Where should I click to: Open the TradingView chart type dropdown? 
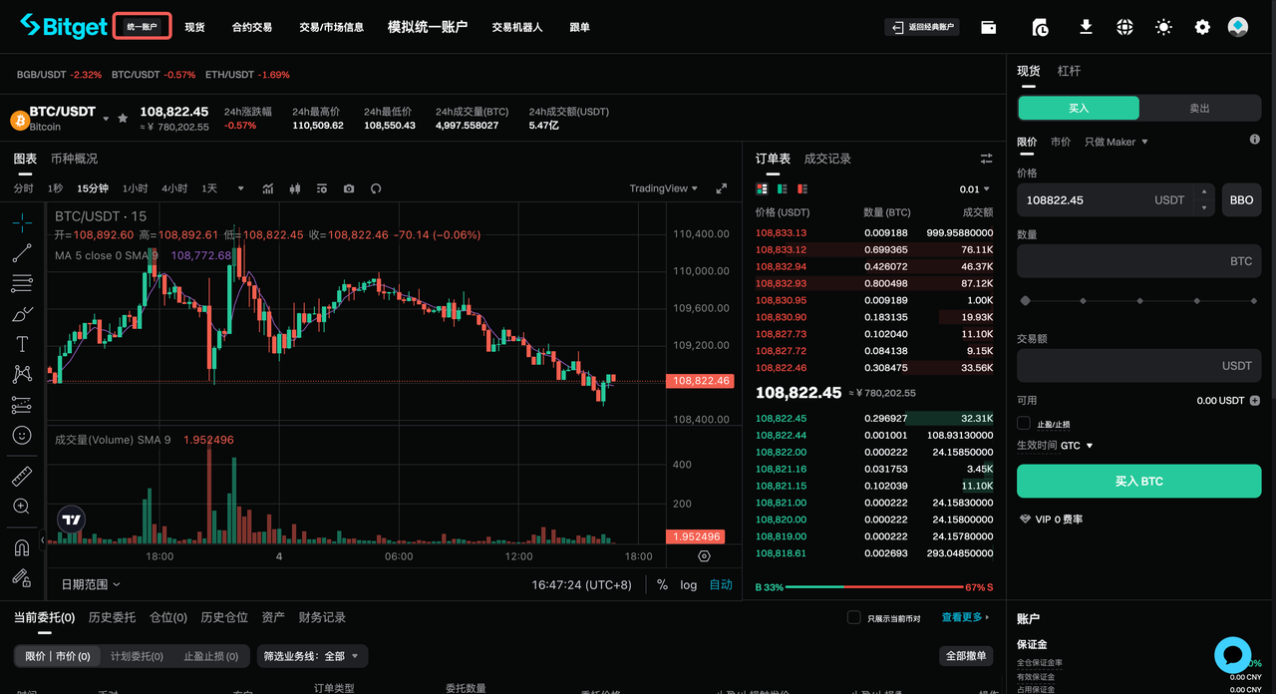(x=663, y=188)
